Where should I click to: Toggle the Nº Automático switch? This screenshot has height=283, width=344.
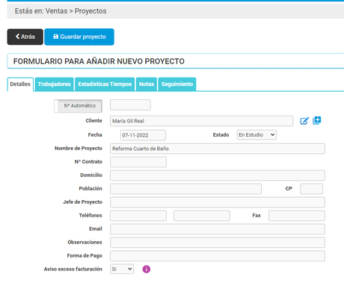(79, 106)
